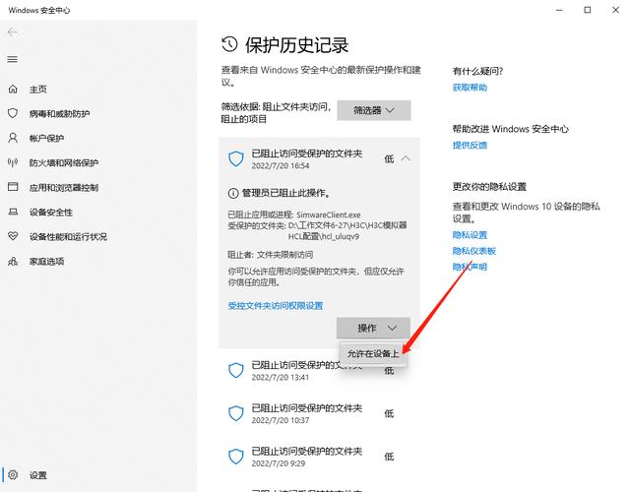
Task: Close the Windows 安全中心 window
Action: 615,10
